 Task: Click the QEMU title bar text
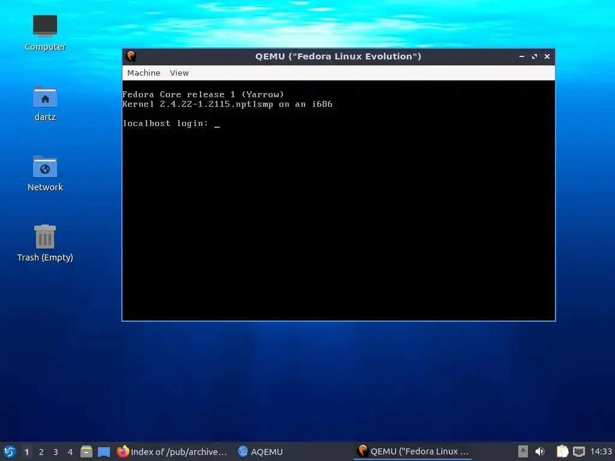pyautogui.click(x=338, y=56)
